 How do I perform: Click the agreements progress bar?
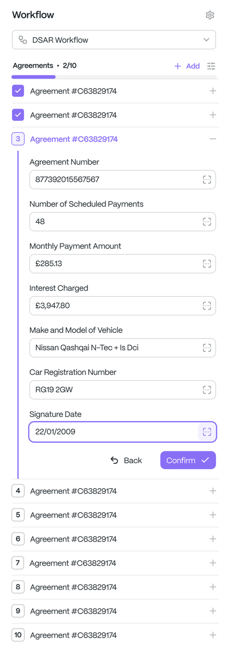click(x=114, y=77)
